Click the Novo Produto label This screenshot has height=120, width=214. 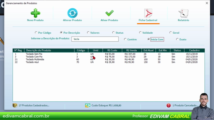(35, 20)
